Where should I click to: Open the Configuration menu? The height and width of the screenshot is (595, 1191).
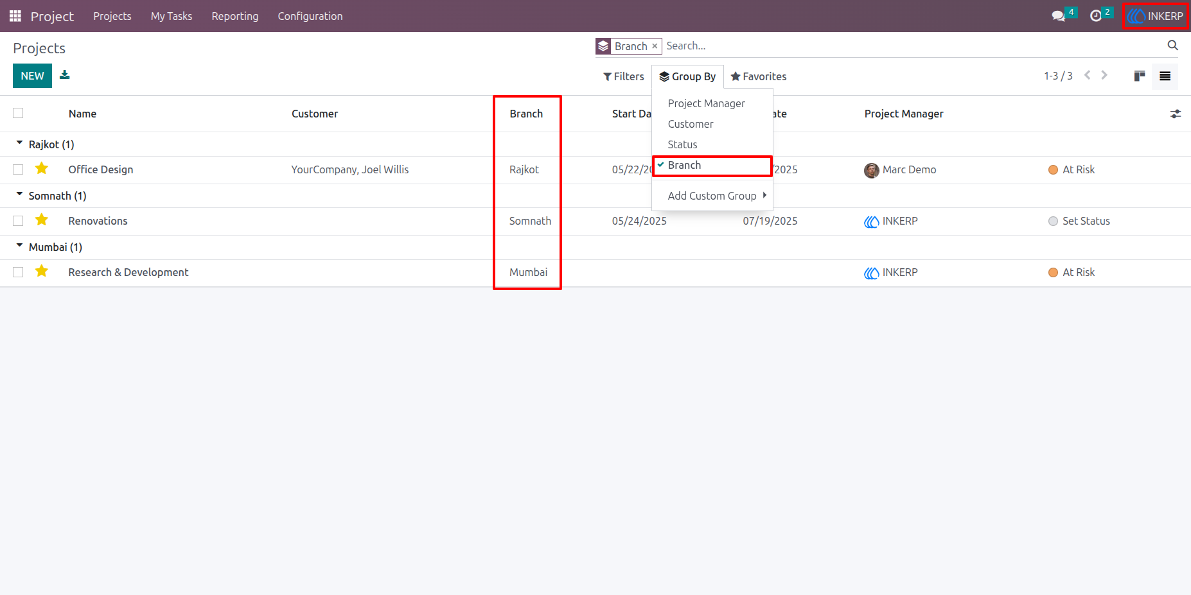click(x=310, y=16)
